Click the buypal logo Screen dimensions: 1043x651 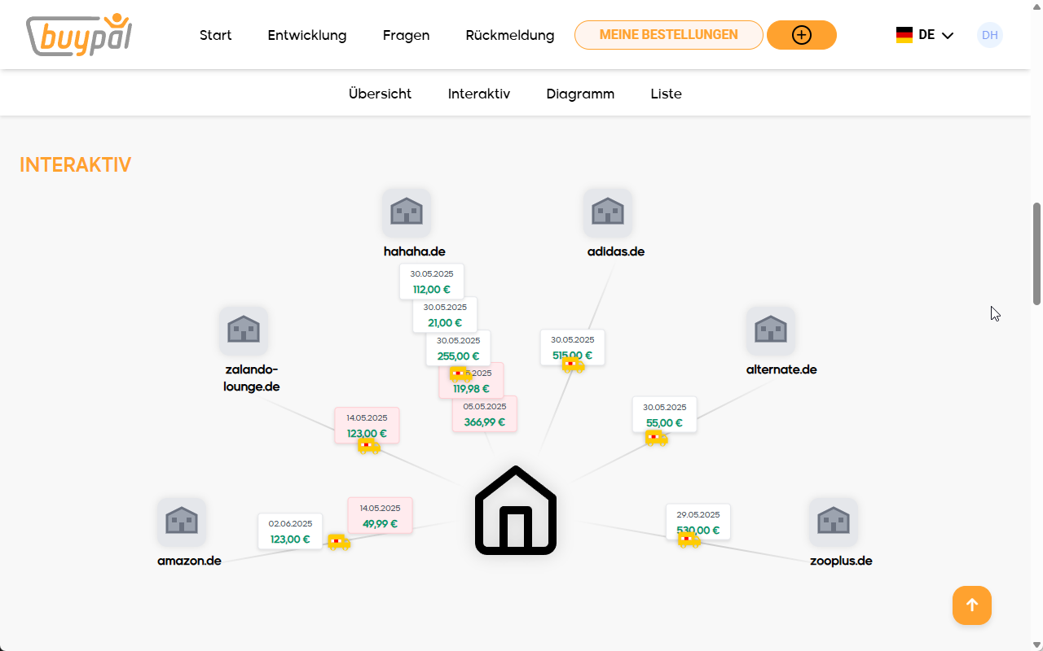tap(79, 35)
